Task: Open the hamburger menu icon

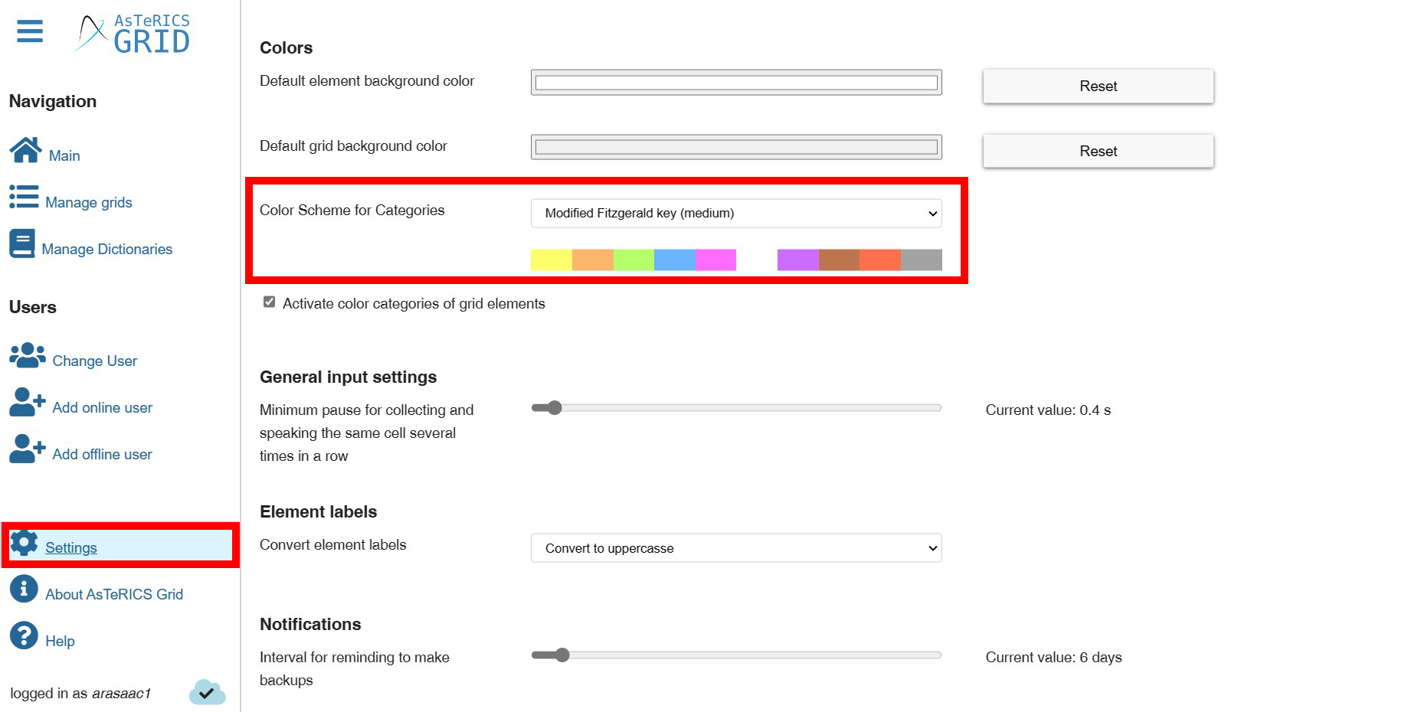Action: (30, 31)
